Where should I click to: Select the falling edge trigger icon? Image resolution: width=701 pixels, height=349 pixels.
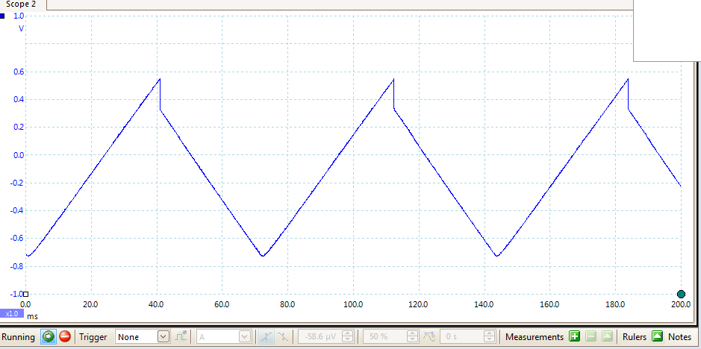point(281,337)
